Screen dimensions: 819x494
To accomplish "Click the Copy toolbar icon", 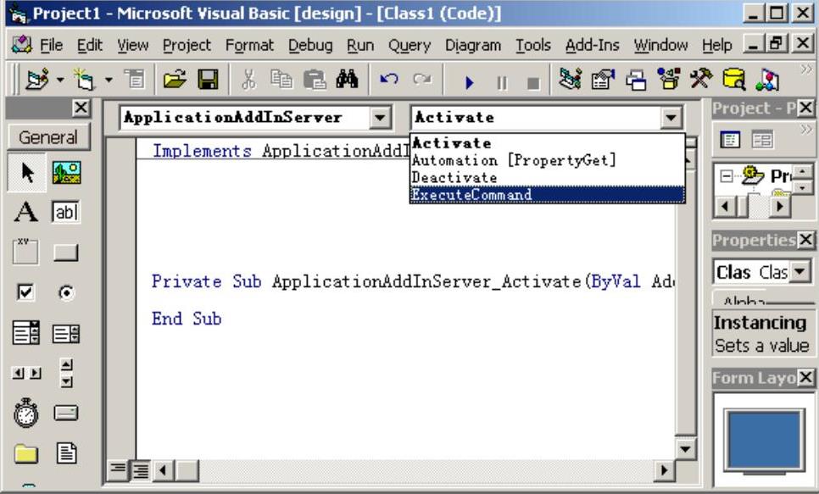I will pos(281,80).
